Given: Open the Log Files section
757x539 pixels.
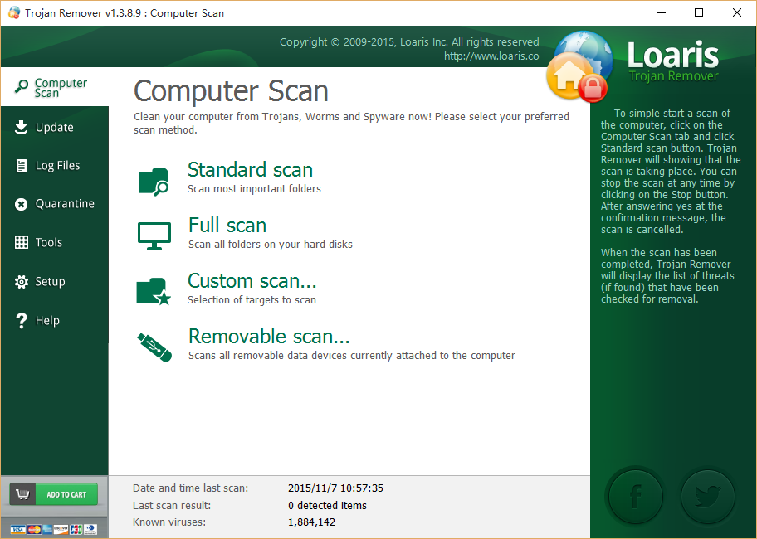Looking at the screenshot, I should coord(55,165).
